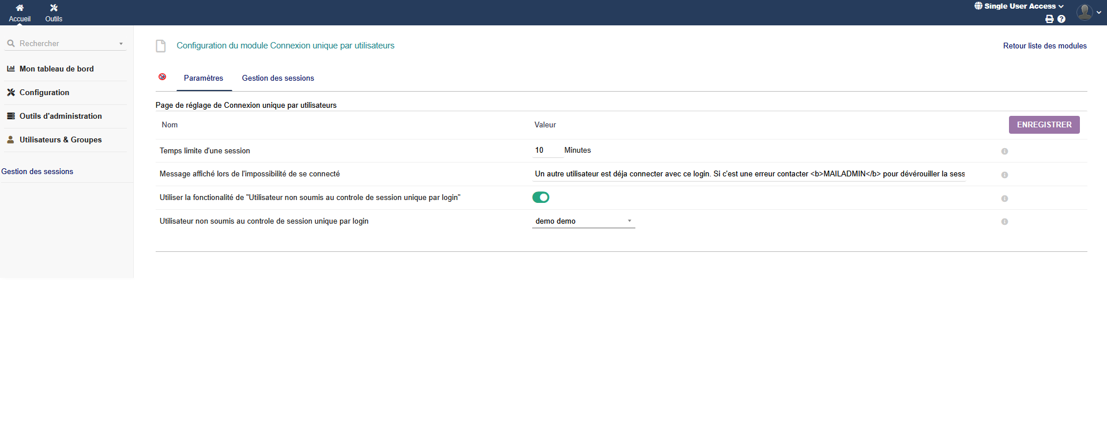Switch to Gestion des sessions tab

point(278,78)
